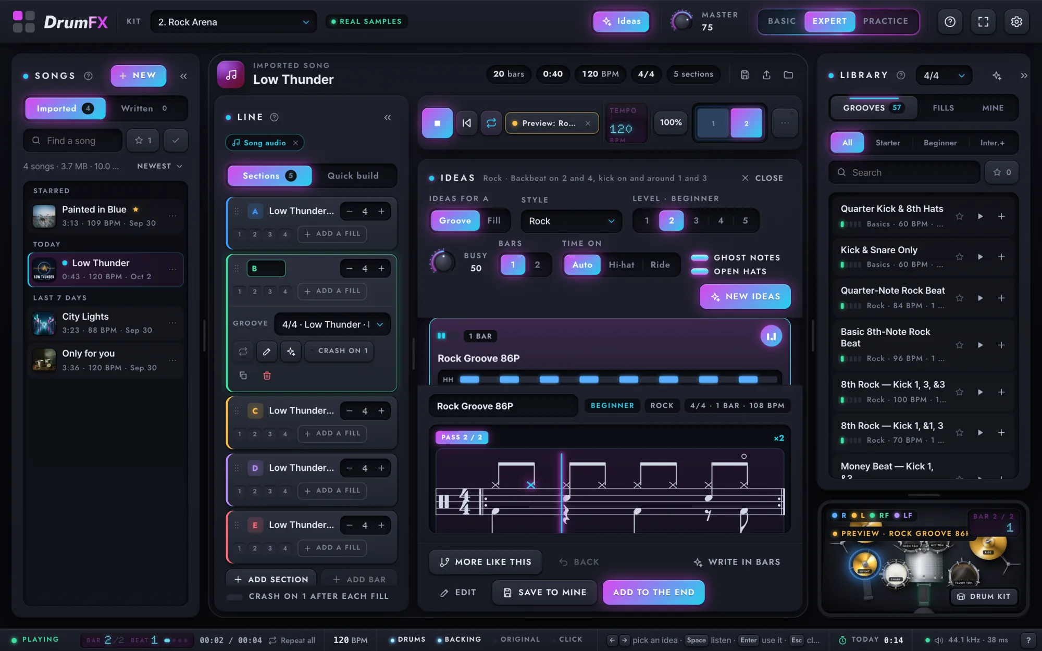Screen dimensions: 1042x651
Task: Click the stop playback button
Action: (x=437, y=123)
